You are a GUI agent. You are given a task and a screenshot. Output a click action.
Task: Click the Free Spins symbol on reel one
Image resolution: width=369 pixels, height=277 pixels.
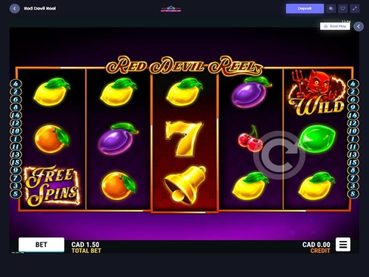coord(52,186)
